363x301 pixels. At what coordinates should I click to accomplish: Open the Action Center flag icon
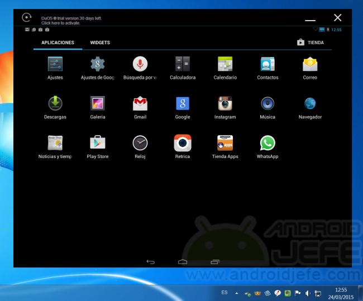click(x=298, y=293)
